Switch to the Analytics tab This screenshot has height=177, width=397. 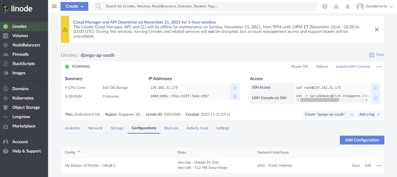(72, 128)
